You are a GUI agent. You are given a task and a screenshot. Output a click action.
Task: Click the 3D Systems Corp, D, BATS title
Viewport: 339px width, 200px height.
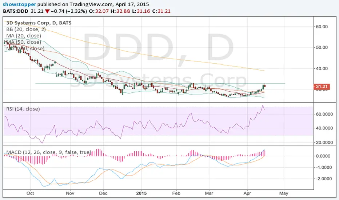pyautogui.click(x=39, y=23)
